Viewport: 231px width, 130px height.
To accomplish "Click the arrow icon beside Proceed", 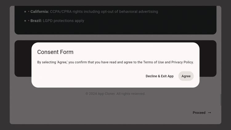I will (209, 113).
